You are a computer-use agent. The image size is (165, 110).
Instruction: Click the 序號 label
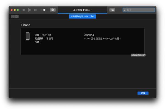[x=38, y=42]
